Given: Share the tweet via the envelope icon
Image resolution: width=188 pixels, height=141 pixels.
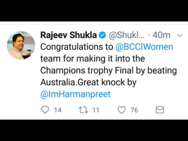Looking at the screenshot, I should point(160,110).
